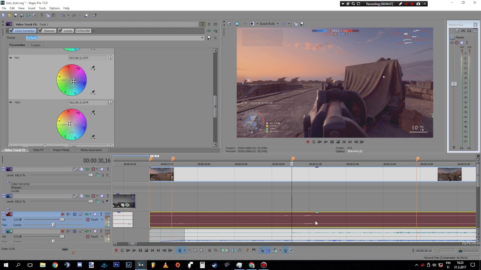481x270 pixels.
Task: Open Track FX on video track 1
Action: tap(87, 169)
